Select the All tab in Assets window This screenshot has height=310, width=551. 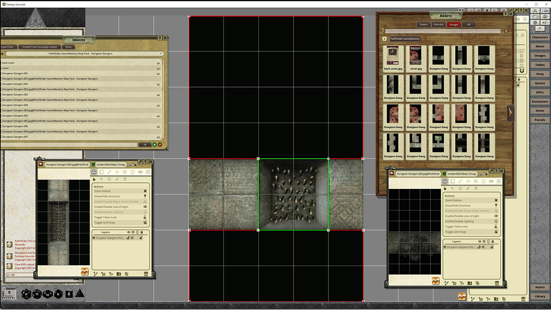[x=469, y=25]
